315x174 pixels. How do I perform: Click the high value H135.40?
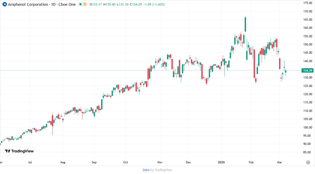pyautogui.click(x=109, y=4)
